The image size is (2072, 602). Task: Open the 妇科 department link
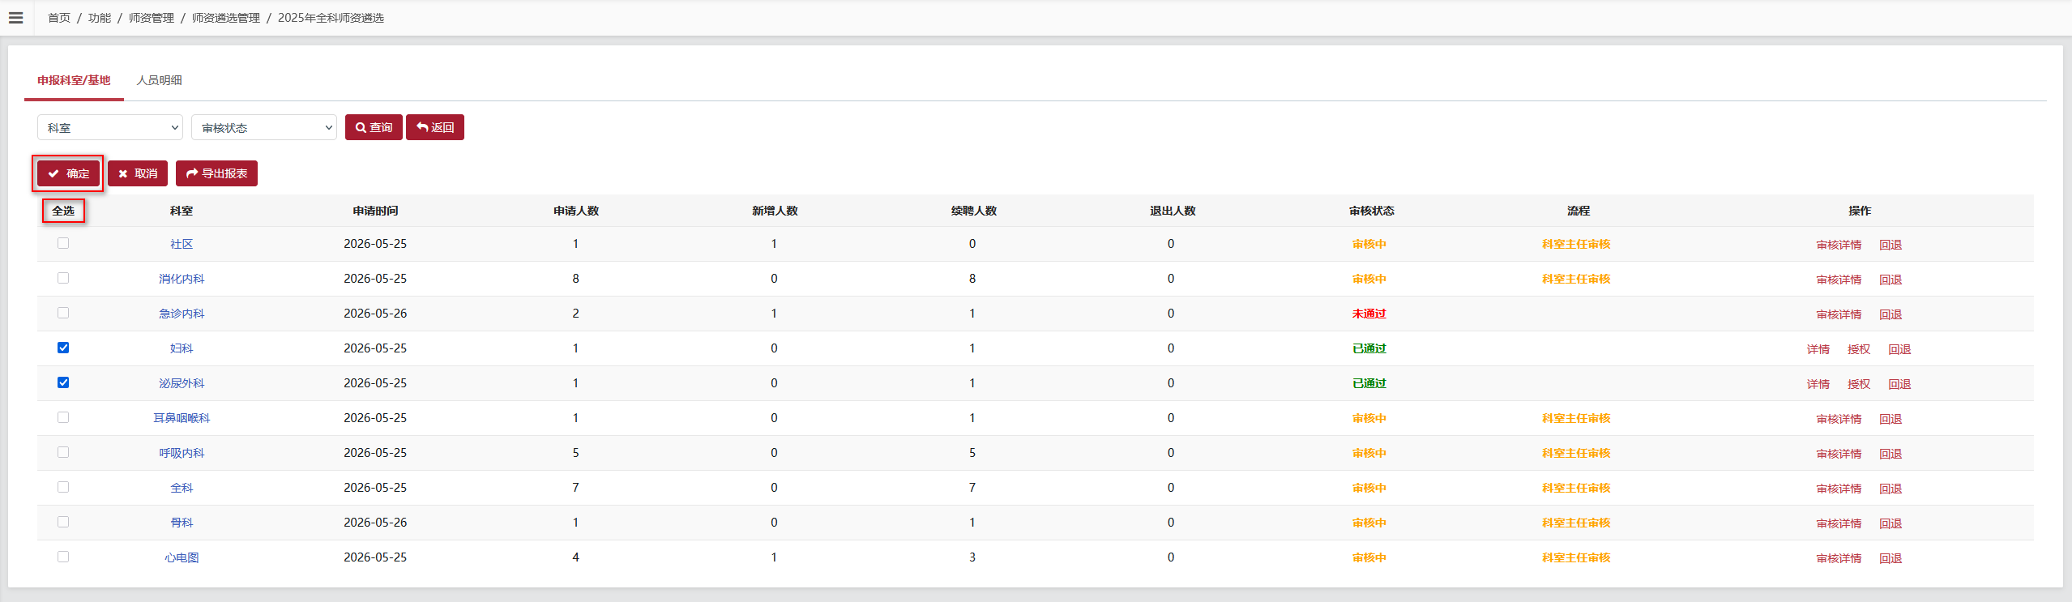182,348
